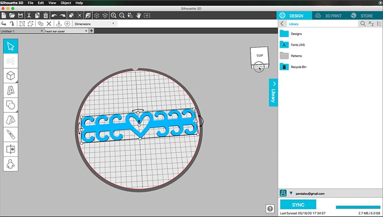Sort library alphabetically with AZ icon

[371, 23]
